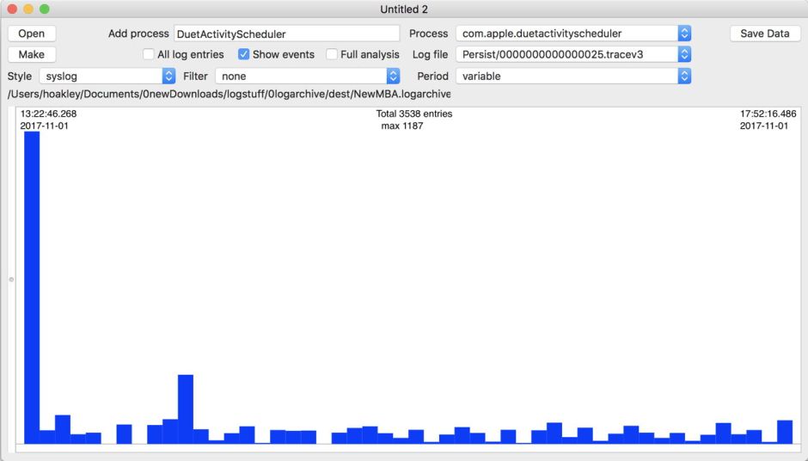Image resolution: width=808 pixels, height=461 pixels.
Task: Click the Save Data button
Action: [764, 34]
